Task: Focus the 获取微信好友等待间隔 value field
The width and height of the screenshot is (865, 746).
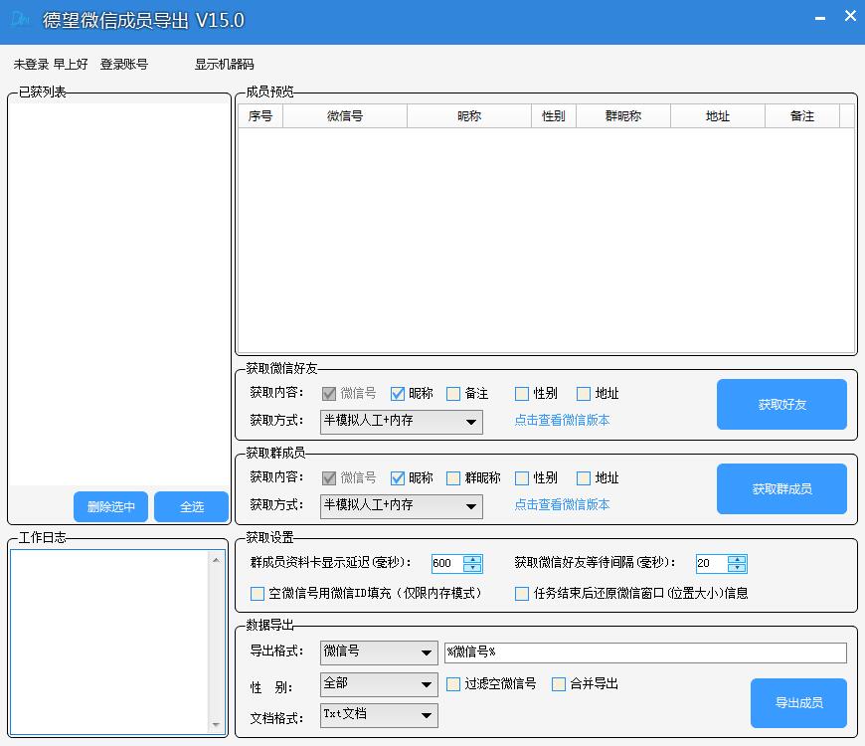Action: 711,563
